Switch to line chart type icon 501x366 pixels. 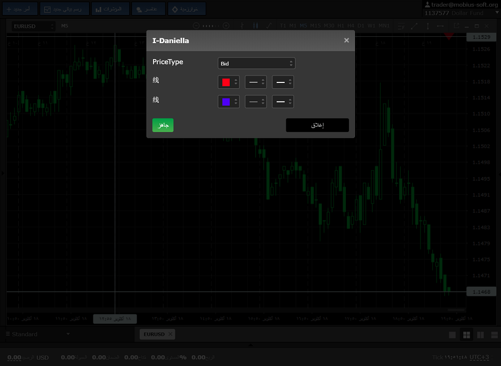click(x=269, y=26)
